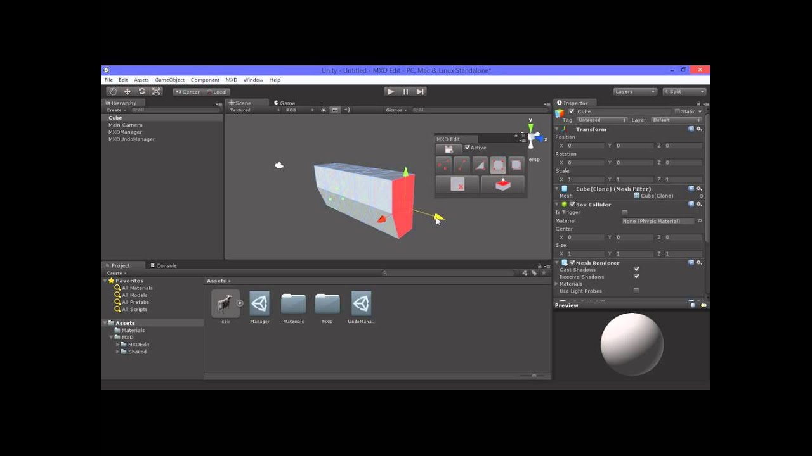The image size is (812, 456).
Task: Click the MXD Edit save disk icon
Action: [449, 149]
